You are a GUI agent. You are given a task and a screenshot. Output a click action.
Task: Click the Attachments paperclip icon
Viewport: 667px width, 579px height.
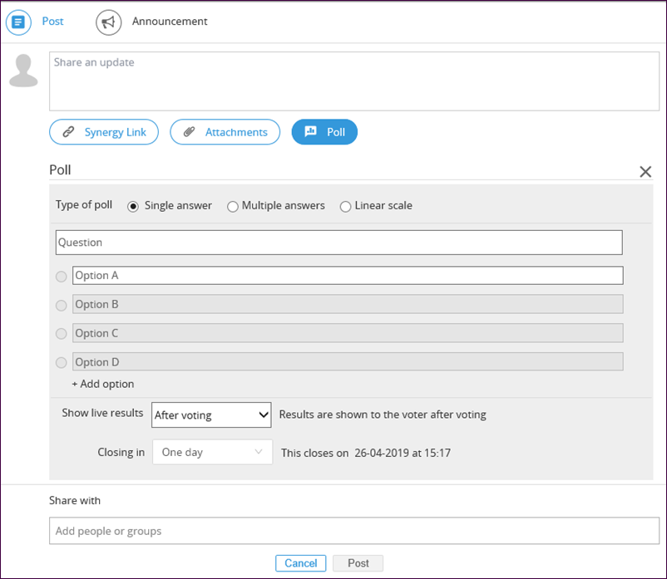pyautogui.click(x=190, y=132)
